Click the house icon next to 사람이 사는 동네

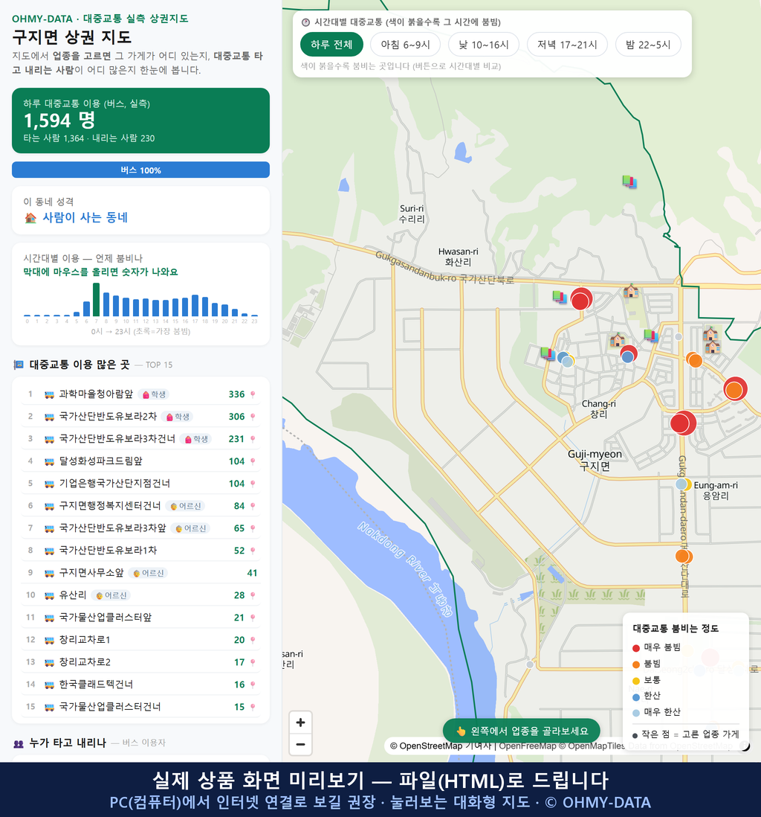click(x=30, y=218)
